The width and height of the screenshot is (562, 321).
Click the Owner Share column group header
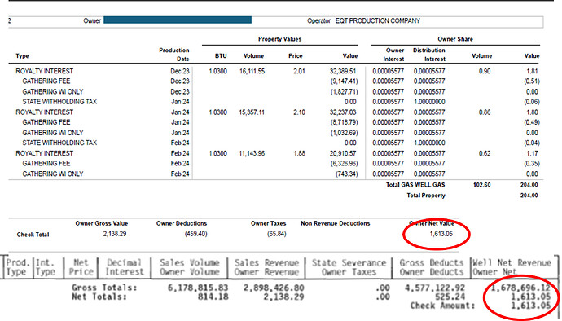point(455,39)
